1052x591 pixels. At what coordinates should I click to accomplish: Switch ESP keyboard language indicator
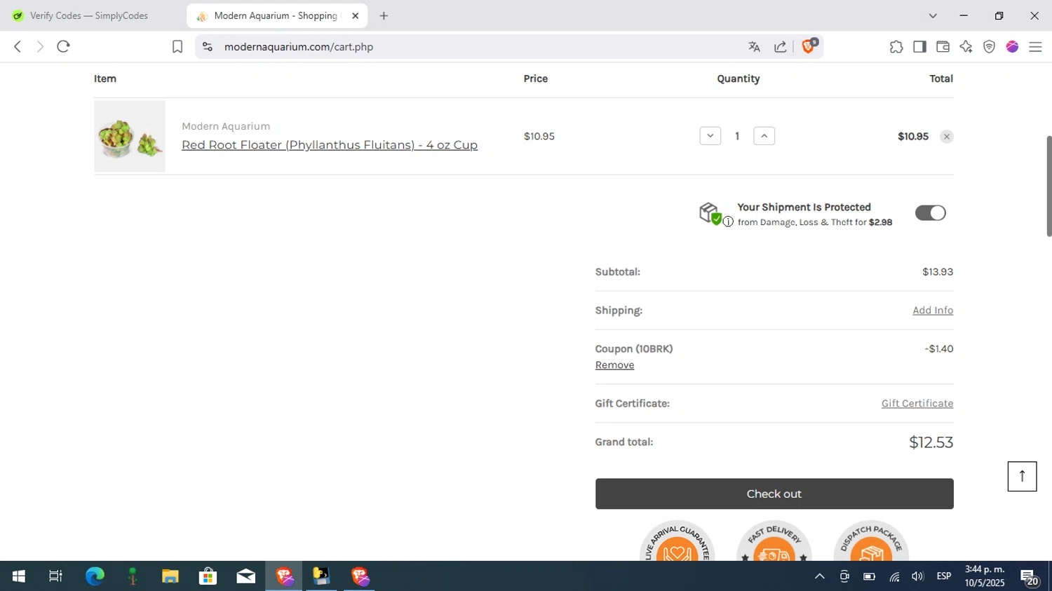pyautogui.click(x=944, y=576)
